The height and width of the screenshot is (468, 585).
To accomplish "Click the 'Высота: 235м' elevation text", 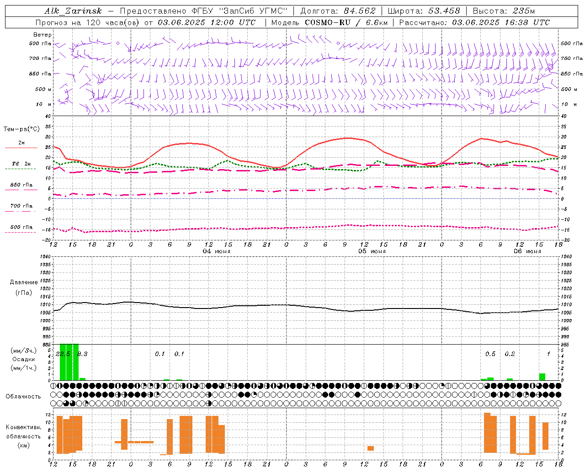I will [x=504, y=11].
